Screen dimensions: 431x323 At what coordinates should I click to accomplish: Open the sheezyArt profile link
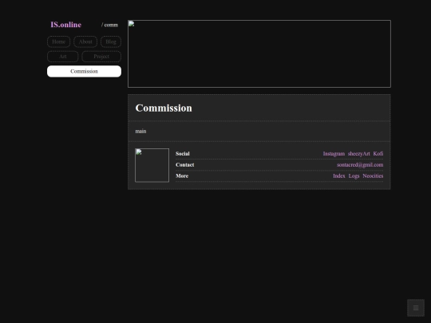click(x=358, y=154)
